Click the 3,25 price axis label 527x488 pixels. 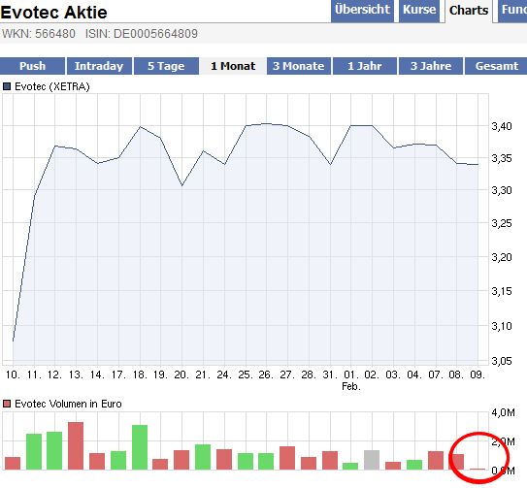point(502,223)
